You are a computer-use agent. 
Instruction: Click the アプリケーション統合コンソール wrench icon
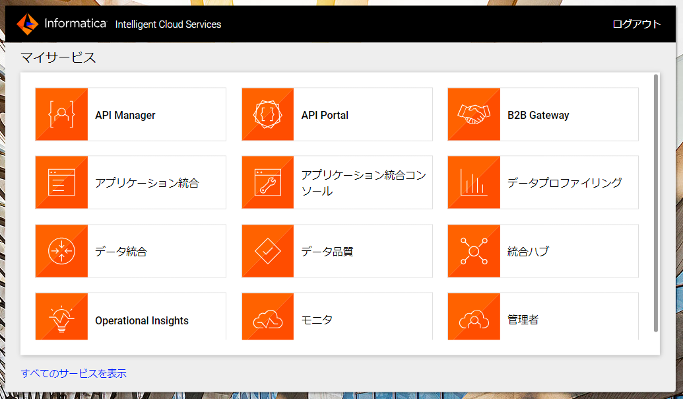point(267,182)
